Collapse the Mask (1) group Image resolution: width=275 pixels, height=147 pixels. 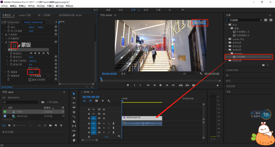coord(5,50)
